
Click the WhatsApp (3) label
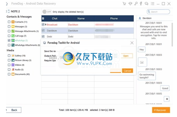tap(21, 40)
